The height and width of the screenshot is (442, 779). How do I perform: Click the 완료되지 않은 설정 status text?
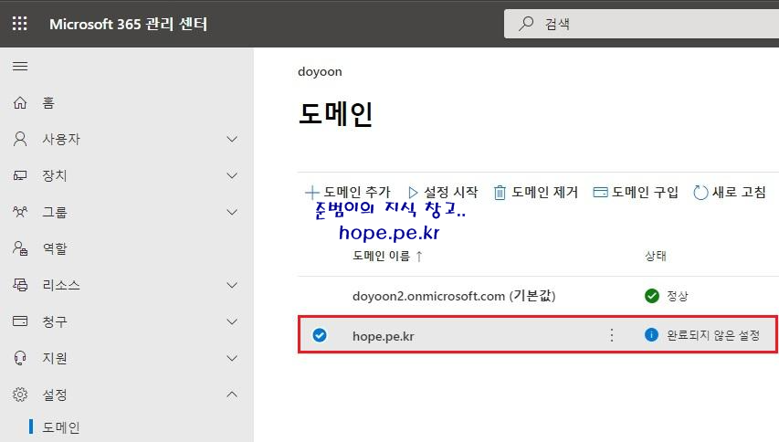point(713,335)
